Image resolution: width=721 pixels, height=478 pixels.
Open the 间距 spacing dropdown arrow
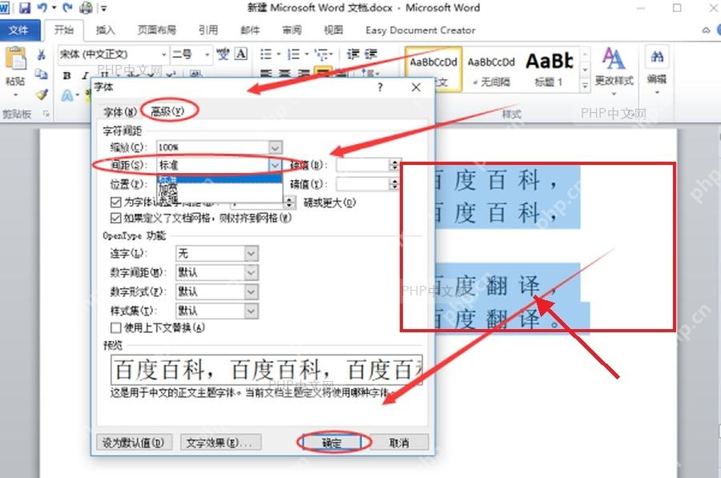[x=275, y=165]
